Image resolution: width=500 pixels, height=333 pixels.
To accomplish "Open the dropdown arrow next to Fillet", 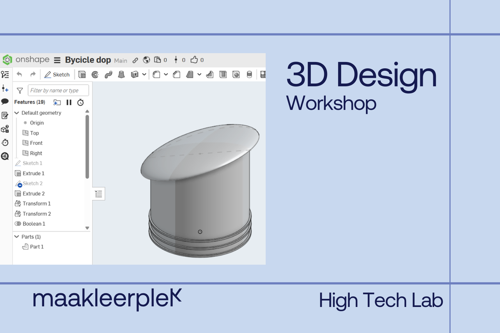I will tap(166, 75).
